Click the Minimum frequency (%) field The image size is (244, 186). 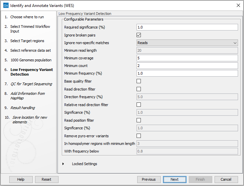[187, 73]
